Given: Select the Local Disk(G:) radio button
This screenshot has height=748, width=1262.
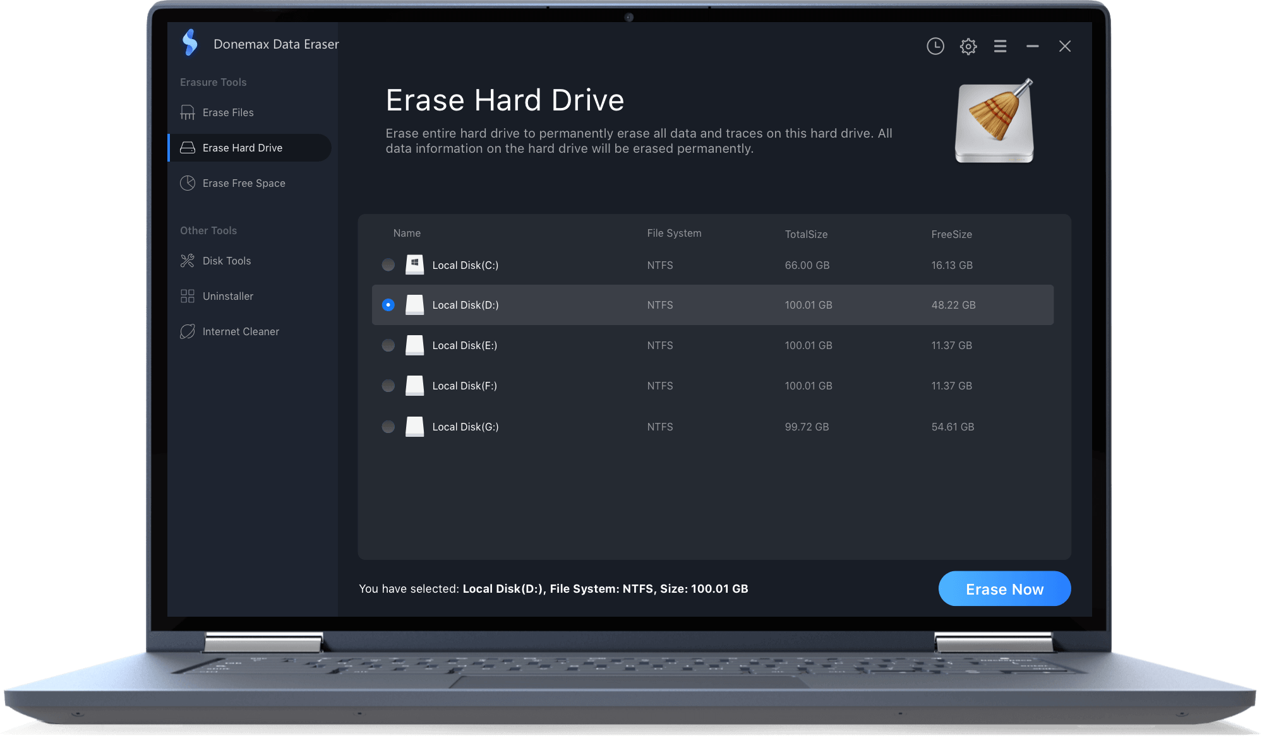Looking at the screenshot, I should tap(388, 427).
